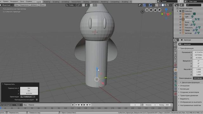Switch to wireframe viewport shading

tap(160, 5)
